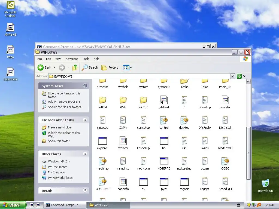Image resolution: width=279 pixels, height=209 pixels.
Task: Switch to Command Prompt taskbar button
Action: (x=65, y=205)
